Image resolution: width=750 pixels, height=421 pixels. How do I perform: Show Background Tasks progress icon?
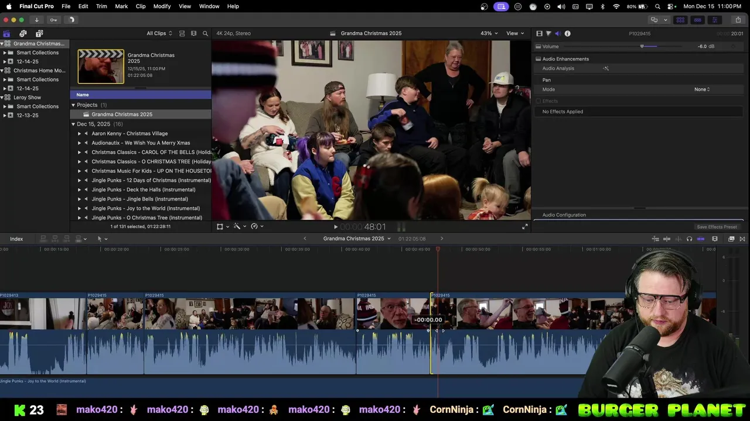pos(71,20)
